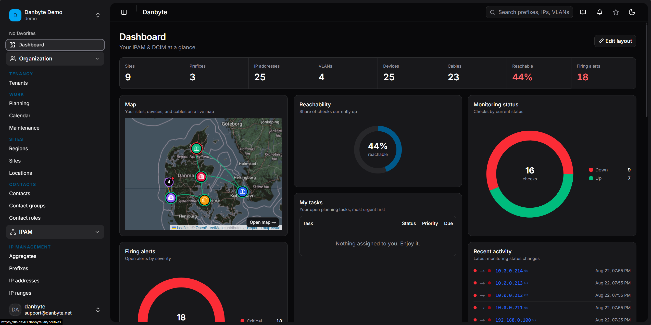Collapse the Organization section chevron

tap(97, 59)
